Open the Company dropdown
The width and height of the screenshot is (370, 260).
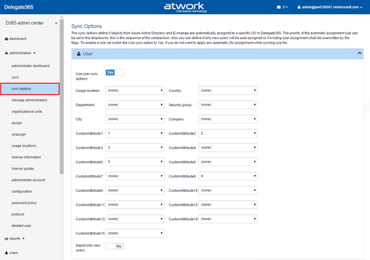228,119
